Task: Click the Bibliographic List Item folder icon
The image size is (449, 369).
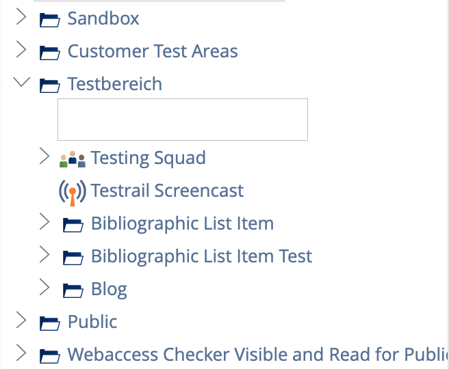Action: tap(73, 224)
